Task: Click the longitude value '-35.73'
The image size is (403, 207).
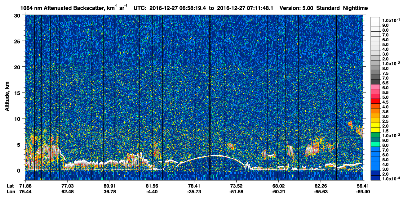Action: point(194,192)
